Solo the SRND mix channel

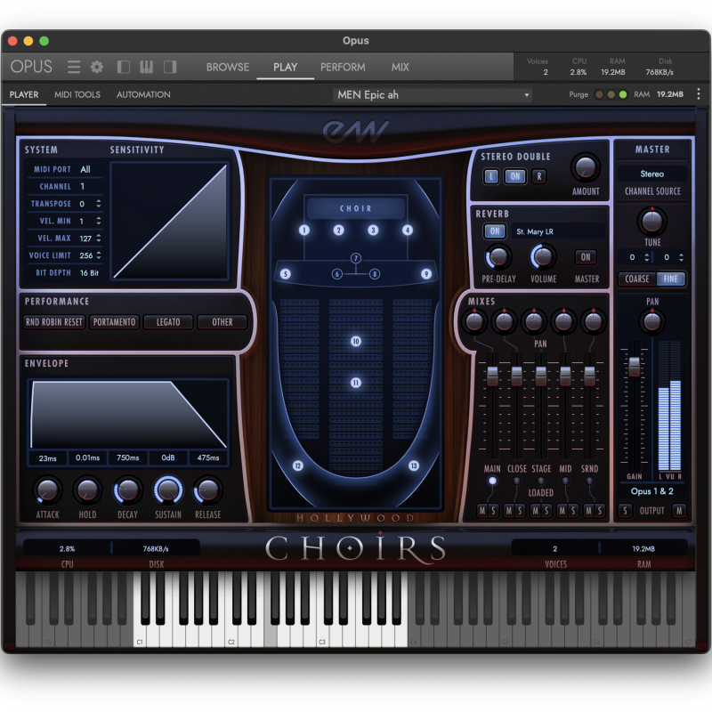(x=599, y=511)
